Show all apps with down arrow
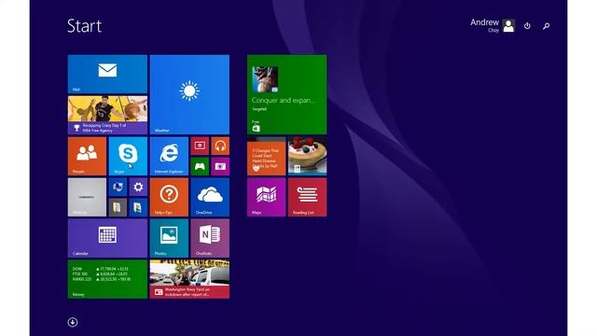This screenshot has width=597, height=336. click(73, 322)
